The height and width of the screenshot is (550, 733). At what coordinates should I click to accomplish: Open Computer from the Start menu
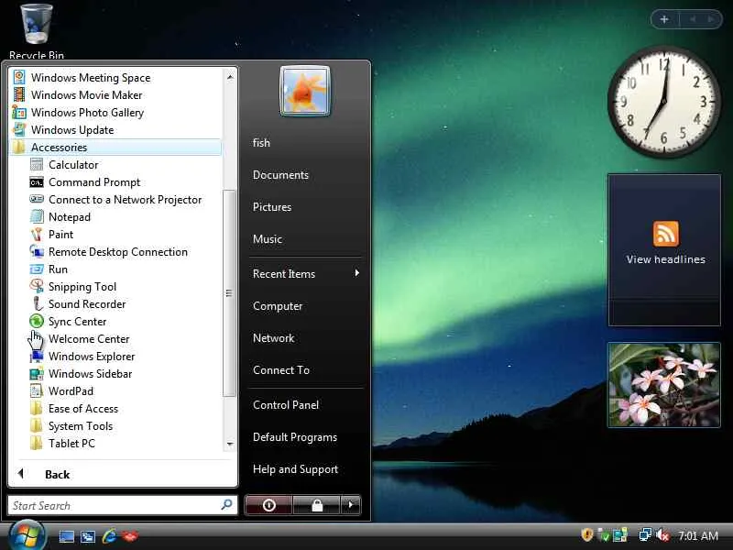pyautogui.click(x=278, y=306)
